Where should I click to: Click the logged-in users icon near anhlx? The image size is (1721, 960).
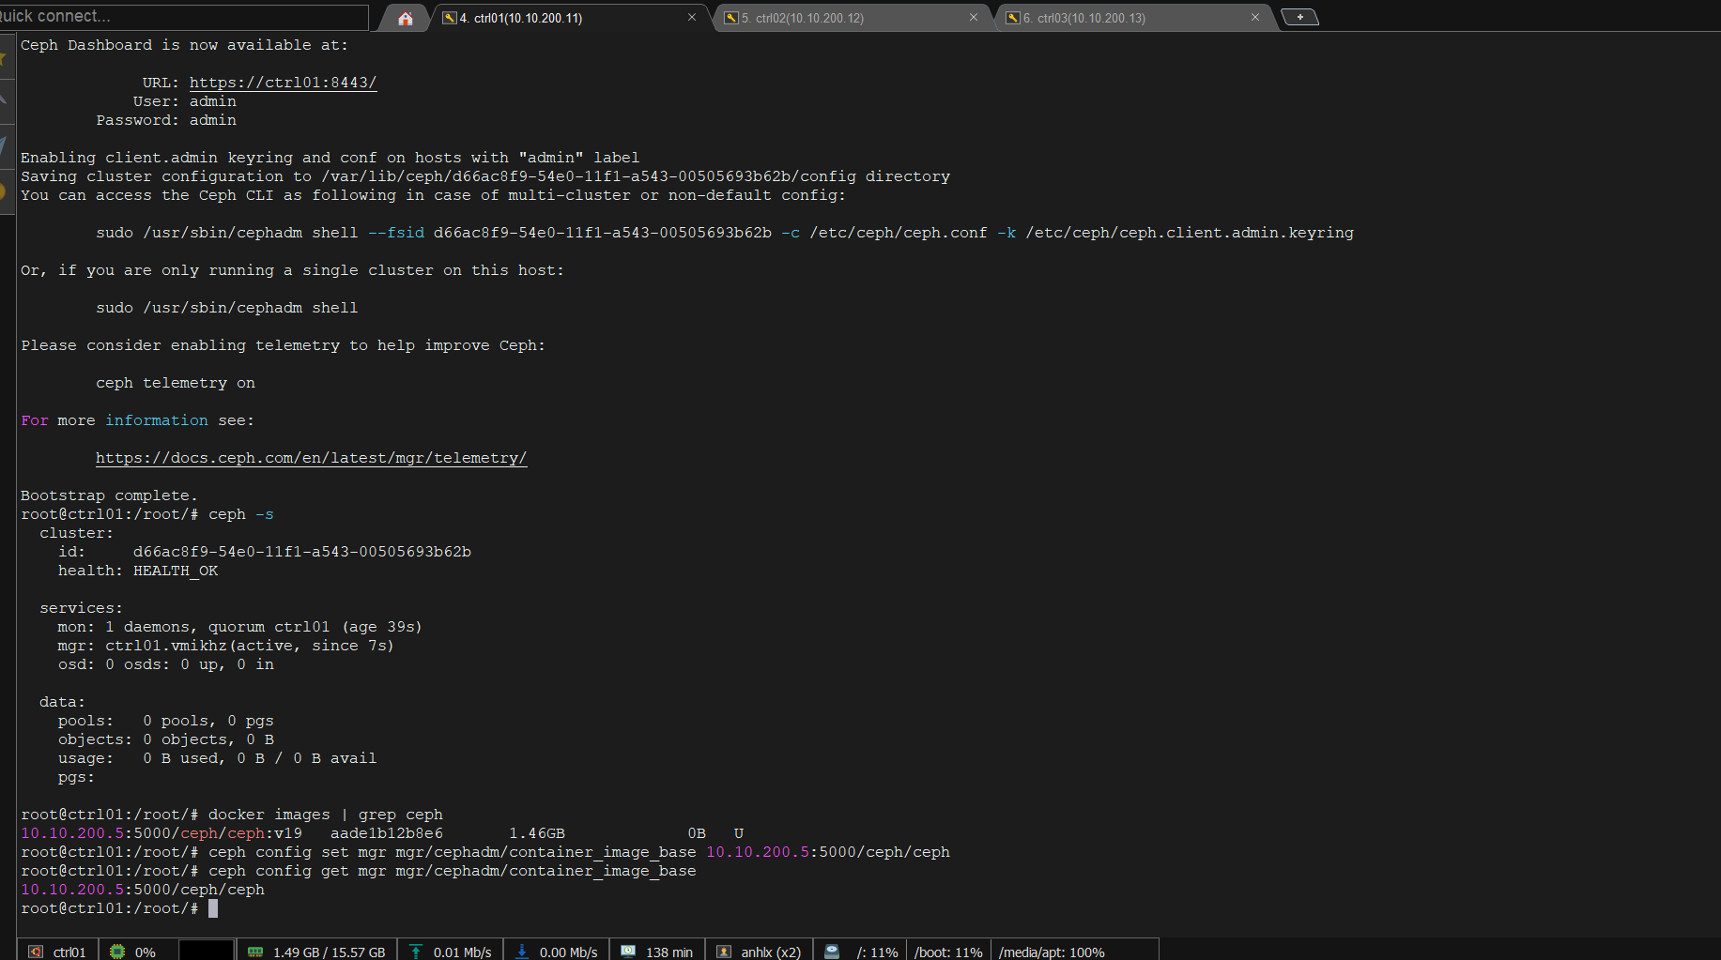click(x=724, y=952)
